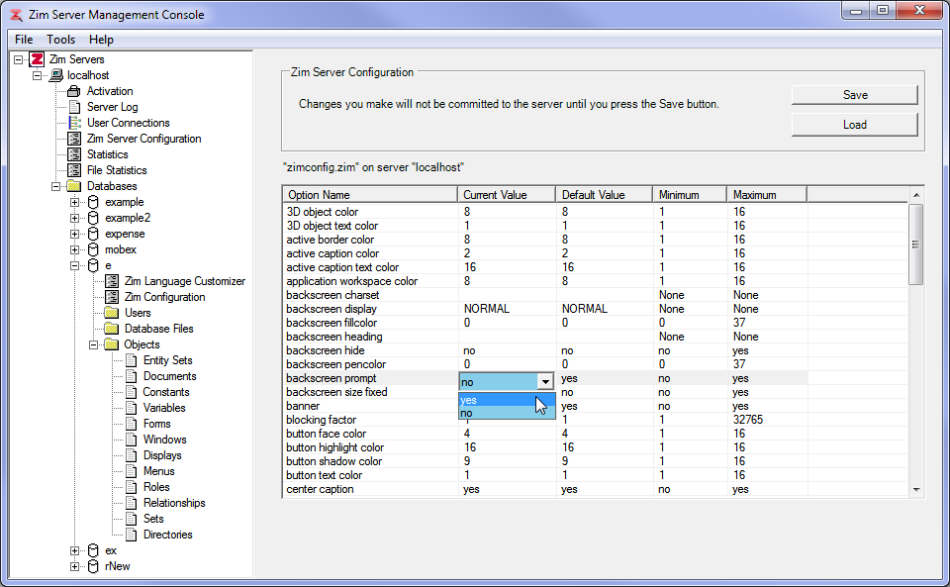950x587 pixels.
Task: Choose 'yes' in the dropdown list
Action: [x=507, y=400]
